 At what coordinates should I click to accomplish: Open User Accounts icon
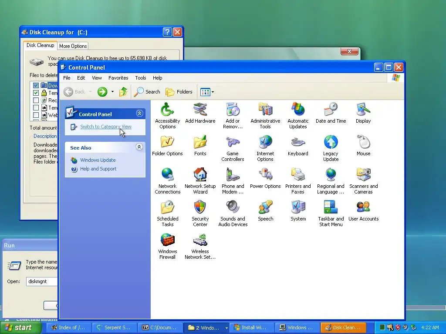[363, 211]
